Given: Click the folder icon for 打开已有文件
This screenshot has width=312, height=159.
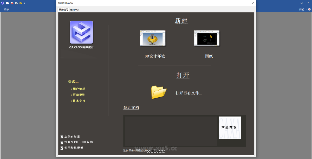Looking at the screenshot, I should pyautogui.click(x=159, y=92).
